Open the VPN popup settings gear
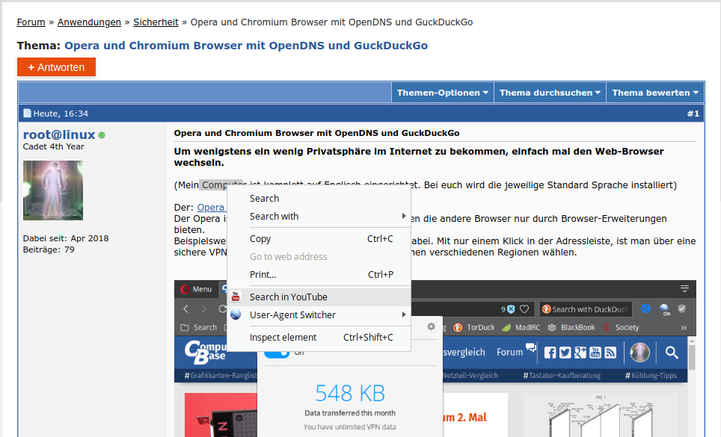Screen dimensions: 721x437 click(431, 326)
